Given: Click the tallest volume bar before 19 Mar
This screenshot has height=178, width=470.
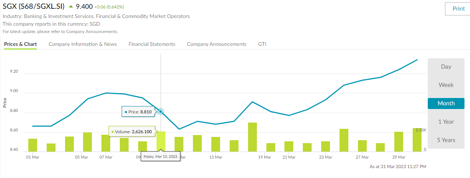Looking at the screenshot, I should coord(252,137).
